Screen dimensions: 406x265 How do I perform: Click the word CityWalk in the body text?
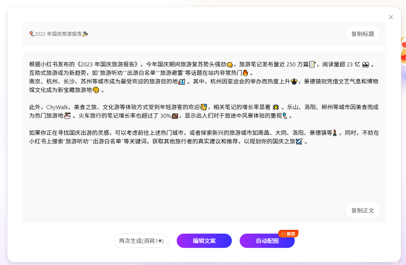click(x=57, y=107)
